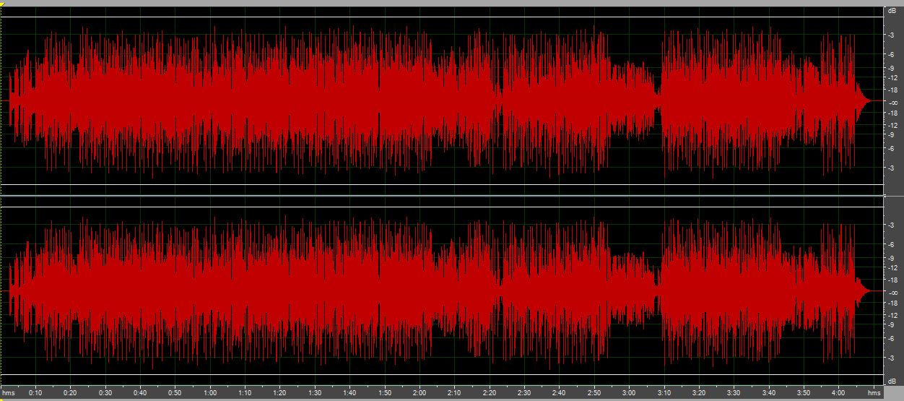Image resolution: width=904 pixels, height=401 pixels.
Task: Click the 2:00 mark on the time ruler
Action: (420, 393)
